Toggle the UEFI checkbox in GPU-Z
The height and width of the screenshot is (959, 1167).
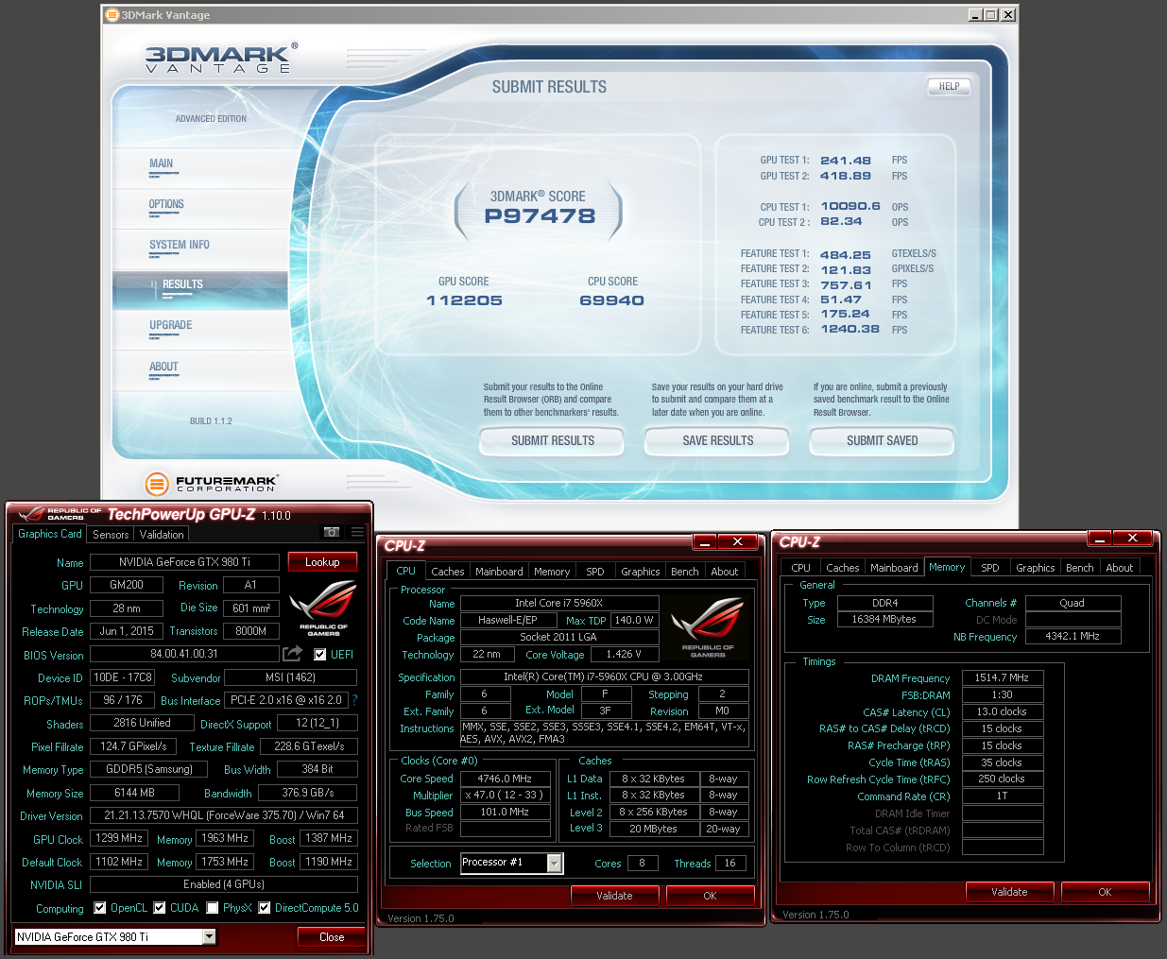tap(320, 655)
